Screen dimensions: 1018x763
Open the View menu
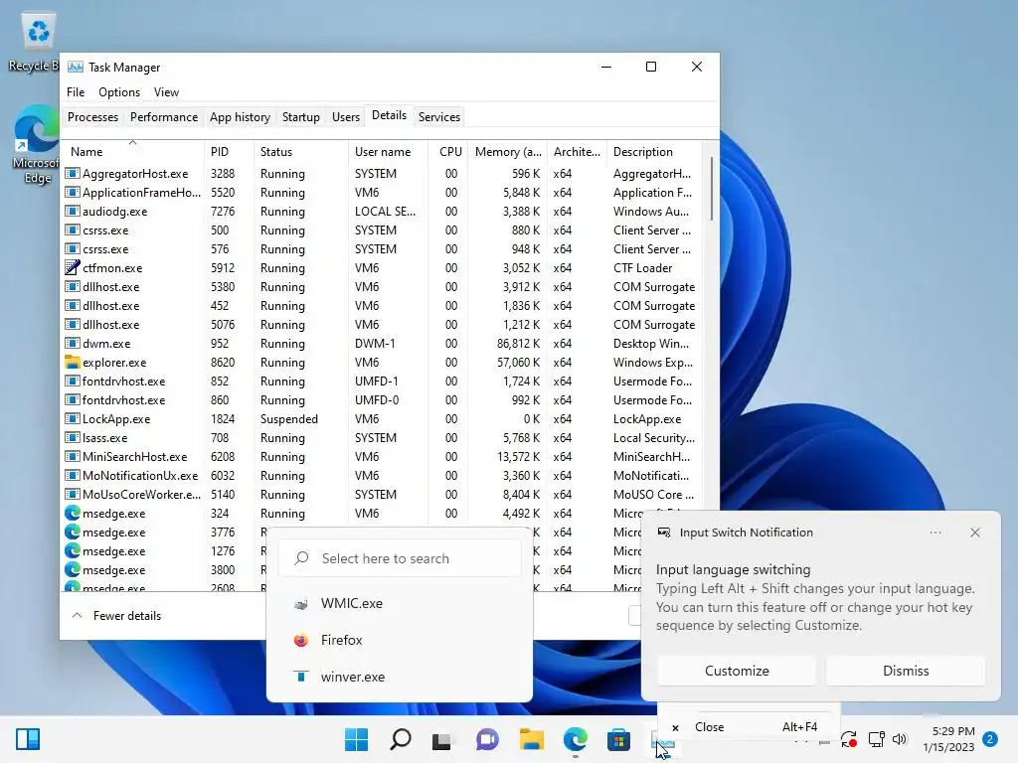(166, 92)
